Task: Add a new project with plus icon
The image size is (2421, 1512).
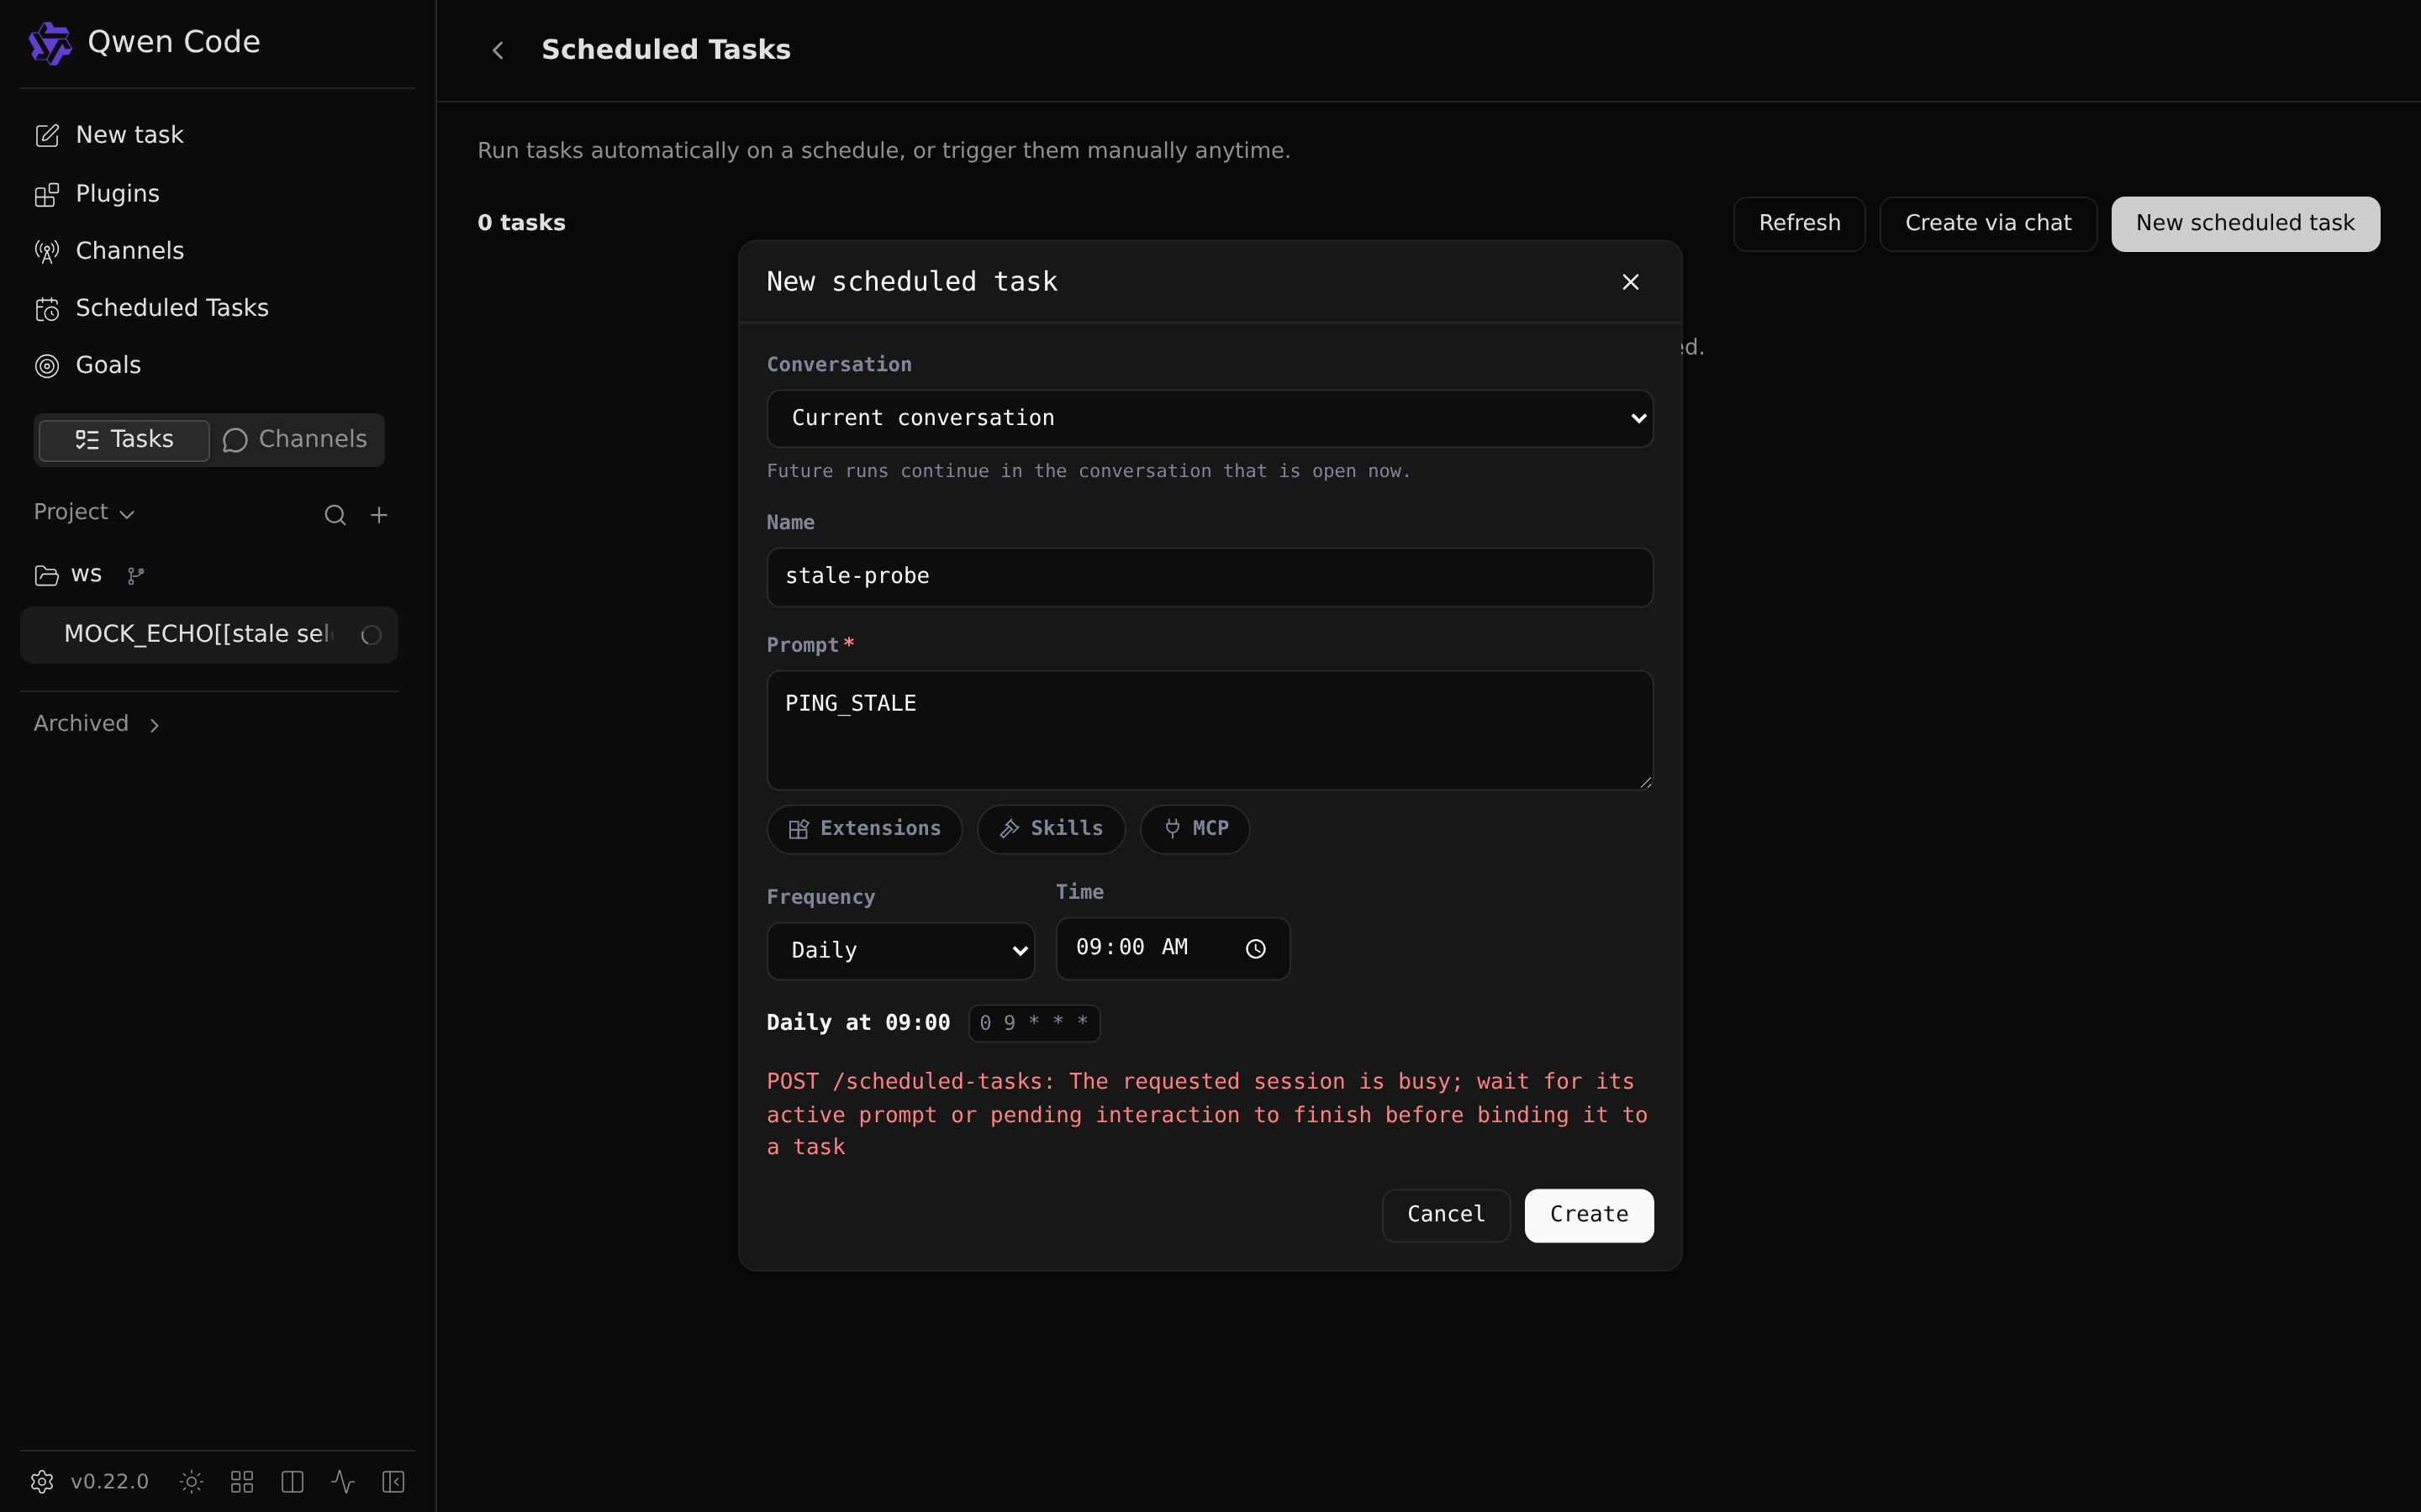Action: (379, 515)
